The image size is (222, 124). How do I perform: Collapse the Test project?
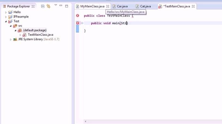[6, 21]
